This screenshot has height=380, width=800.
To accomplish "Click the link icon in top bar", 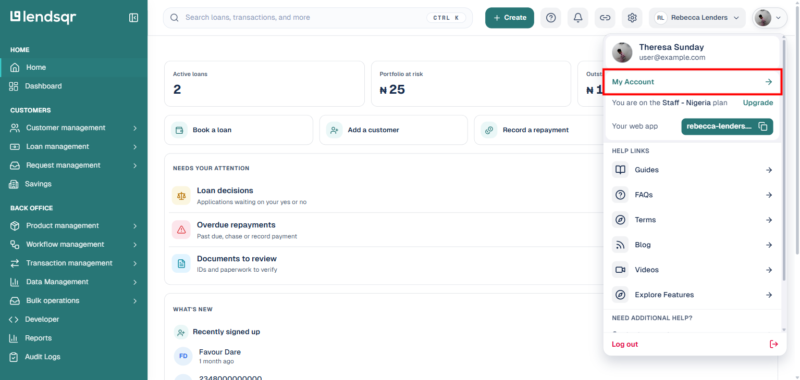I will (x=605, y=18).
